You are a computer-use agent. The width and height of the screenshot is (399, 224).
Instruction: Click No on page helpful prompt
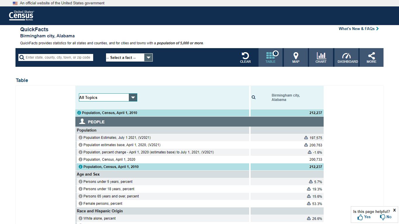click(386, 217)
